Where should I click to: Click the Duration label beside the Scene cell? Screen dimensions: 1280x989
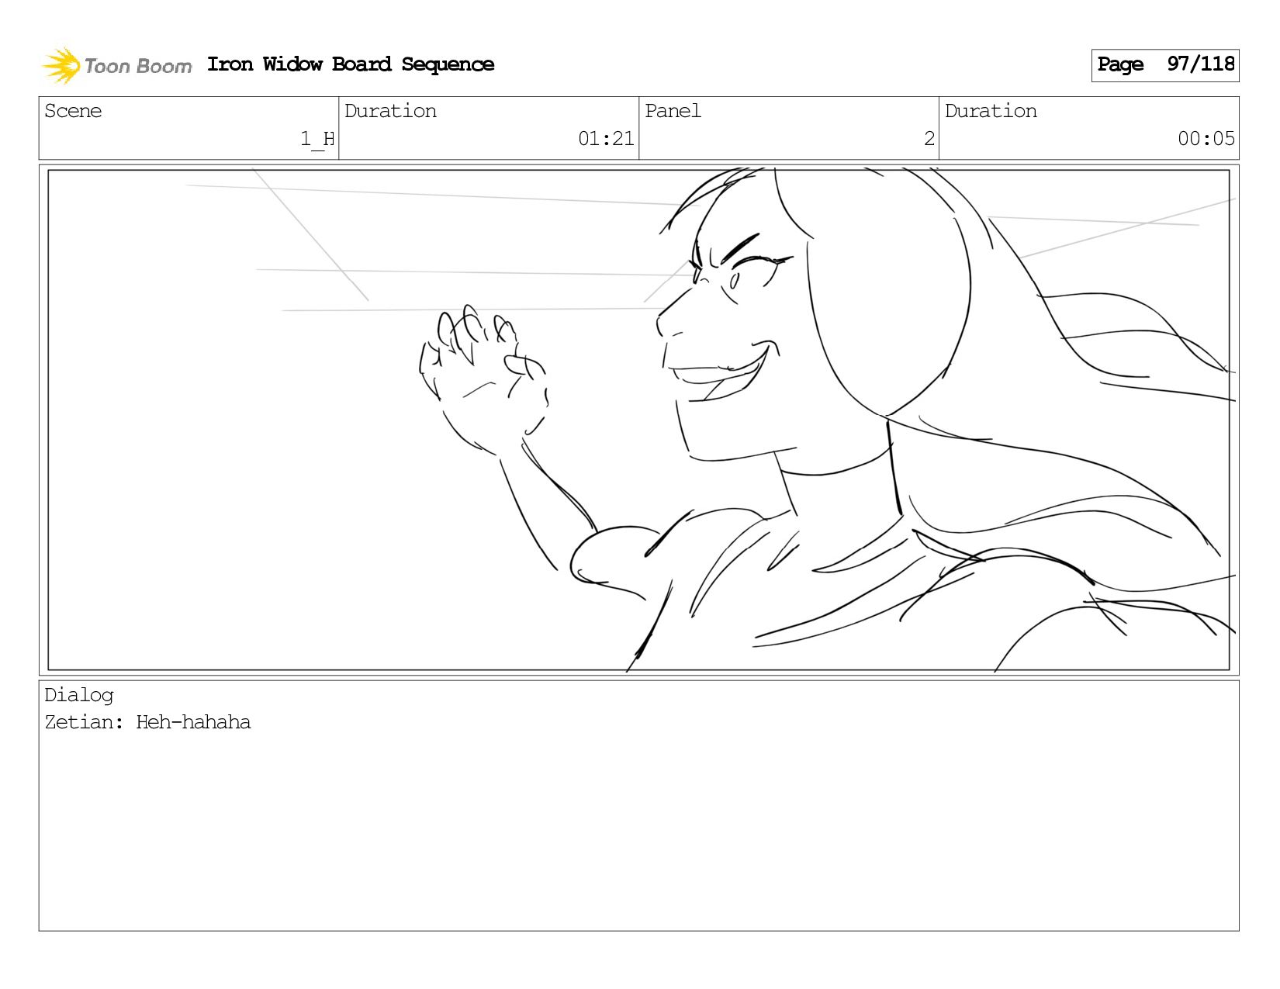[x=390, y=111]
